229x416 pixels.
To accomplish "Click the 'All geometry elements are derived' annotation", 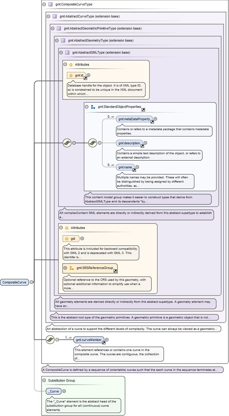I will (135, 304).
